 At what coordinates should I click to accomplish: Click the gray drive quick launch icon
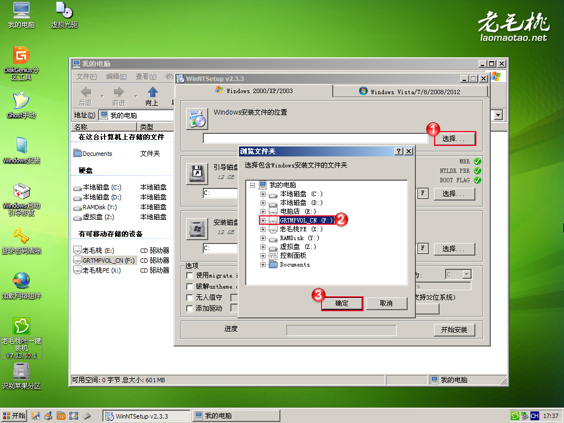pos(86,416)
